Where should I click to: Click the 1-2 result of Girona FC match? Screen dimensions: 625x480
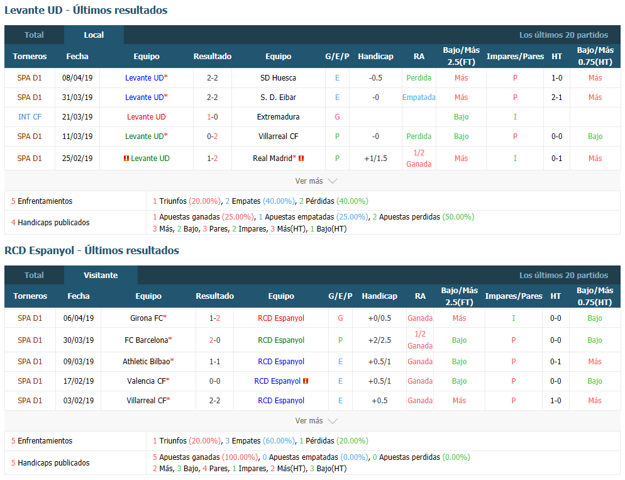(x=215, y=318)
